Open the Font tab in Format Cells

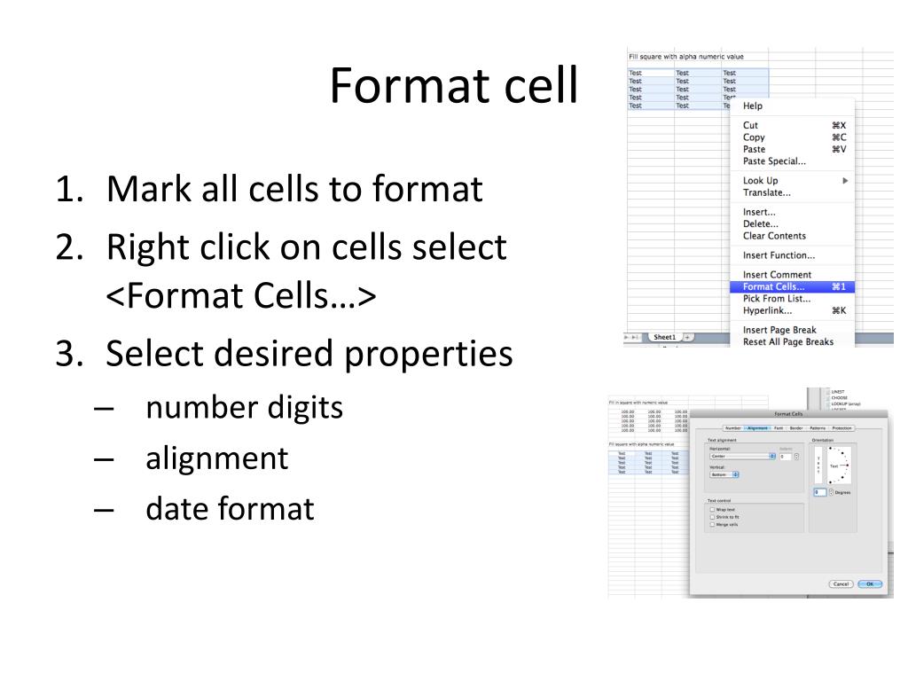779,428
